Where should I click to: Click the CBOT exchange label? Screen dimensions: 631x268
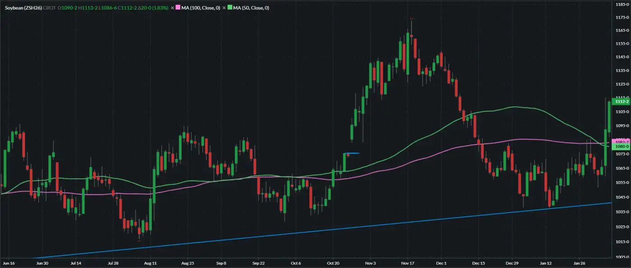pos(50,8)
